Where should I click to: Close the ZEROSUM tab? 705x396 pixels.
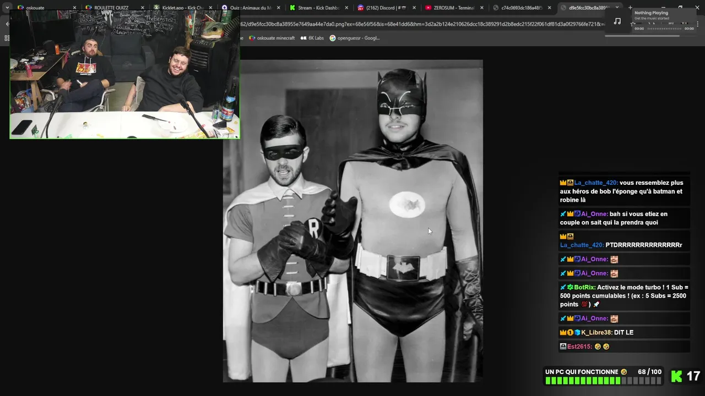[482, 8]
